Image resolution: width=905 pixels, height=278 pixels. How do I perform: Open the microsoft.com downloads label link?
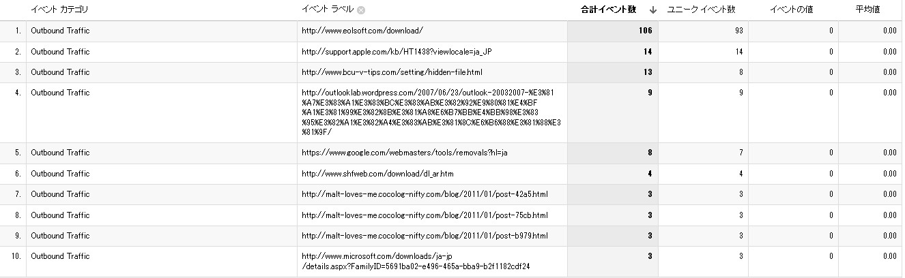point(416,261)
